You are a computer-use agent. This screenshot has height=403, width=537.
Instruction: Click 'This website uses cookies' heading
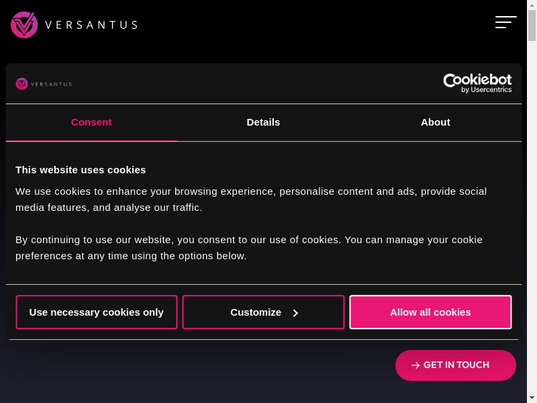(81, 169)
